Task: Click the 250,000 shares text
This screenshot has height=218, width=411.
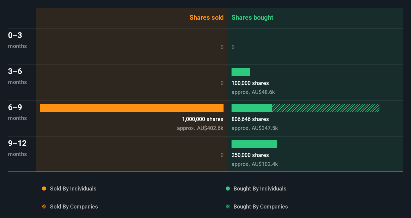Action: pyautogui.click(x=250, y=155)
